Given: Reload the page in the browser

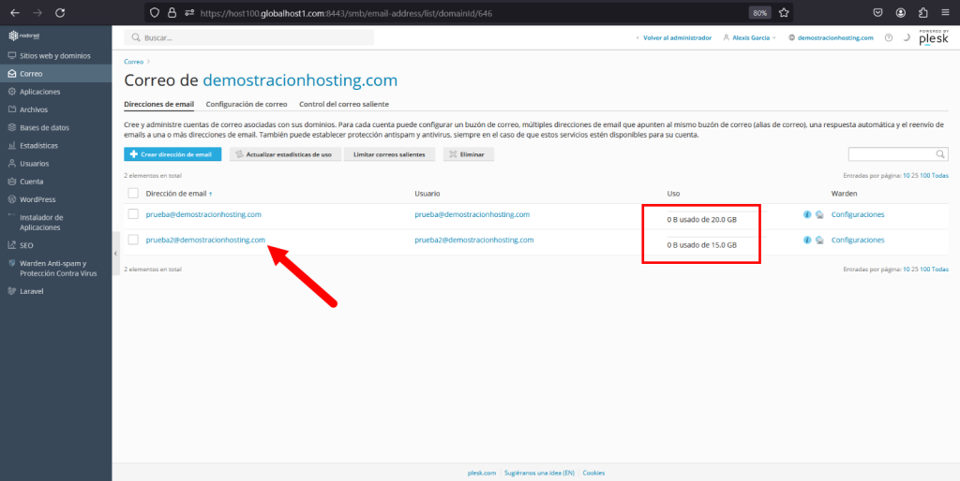Looking at the screenshot, I should (x=60, y=13).
